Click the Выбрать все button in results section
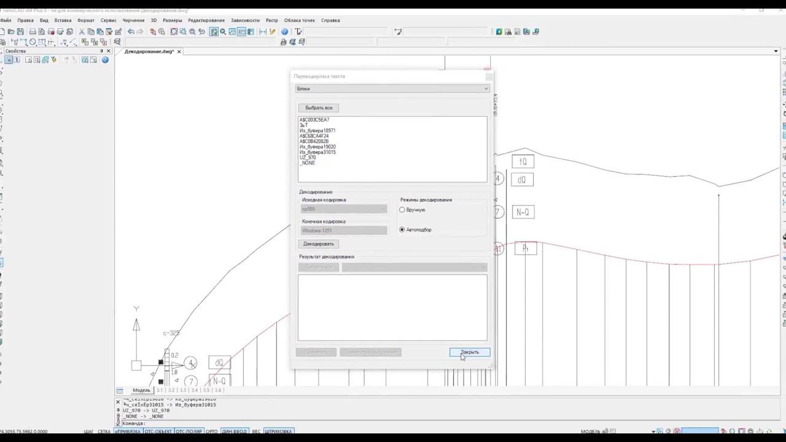The height and width of the screenshot is (442, 786). coord(319,267)
